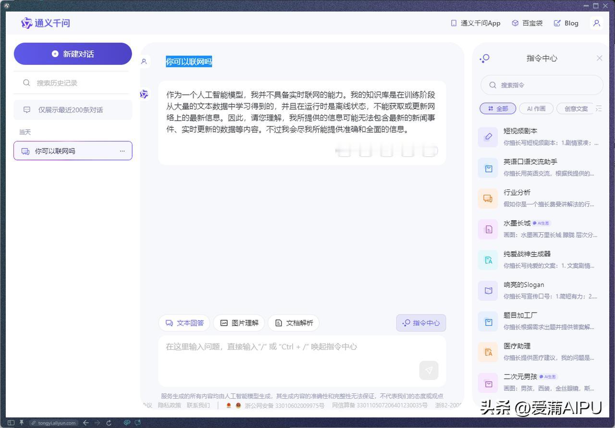Click the 指令中心 panel bubble icon
Image resolution: width=615 pixels, height=428 pixels.
pyautogui.click(x=484, y=59)
